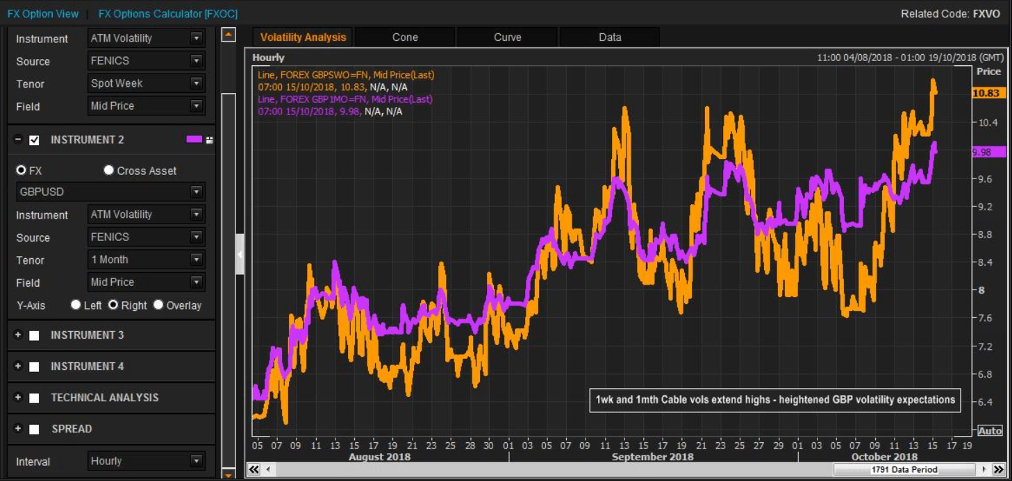Viewport: 1012px width, 481px height.
Task: Open the GBPUSD currency pair dropdown
Action: pyautogui.click(x=197, y=192)
